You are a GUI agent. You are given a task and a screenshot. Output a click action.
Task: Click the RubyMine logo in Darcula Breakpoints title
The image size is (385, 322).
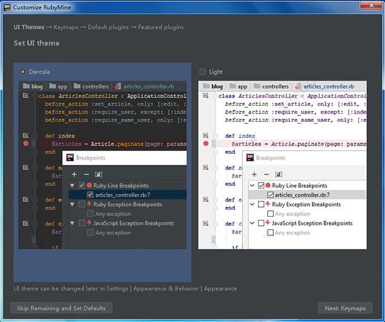coord(70,158)
